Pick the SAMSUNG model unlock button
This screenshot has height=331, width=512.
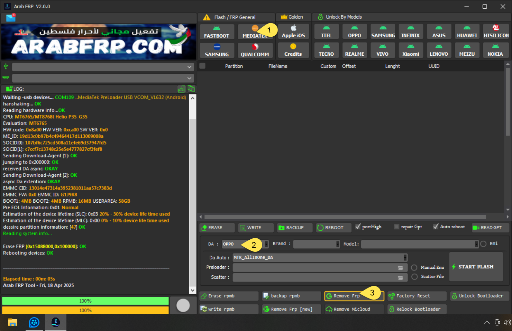(383, 32)
